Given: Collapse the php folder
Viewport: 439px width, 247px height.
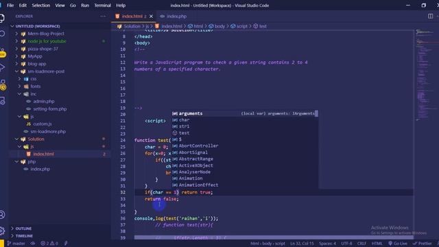Looking at the screenshot, I should tap(32, 162).
